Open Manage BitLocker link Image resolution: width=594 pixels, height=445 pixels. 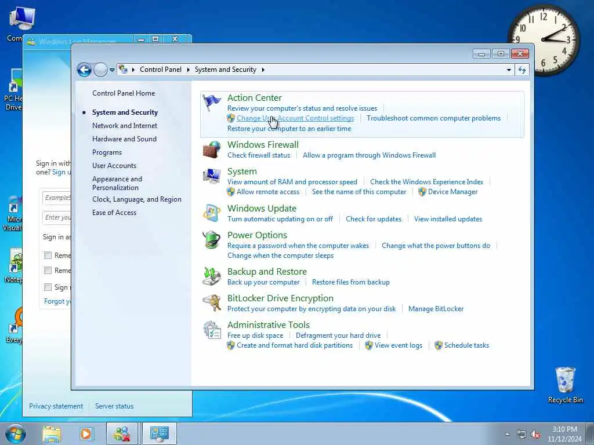[x=436, y=309]
